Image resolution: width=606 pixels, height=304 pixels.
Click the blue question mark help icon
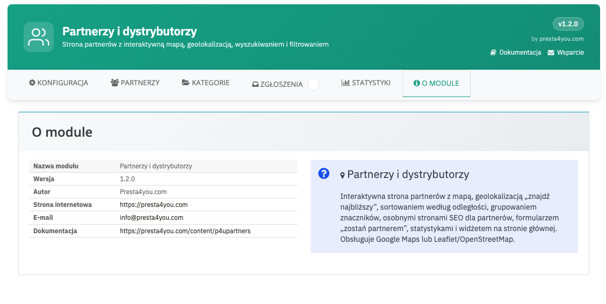click(x=324, y=174)
